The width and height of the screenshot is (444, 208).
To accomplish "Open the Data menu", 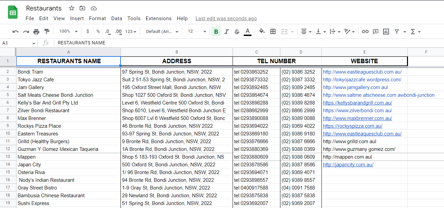I will pyautogui.click(x=116, y=18).
